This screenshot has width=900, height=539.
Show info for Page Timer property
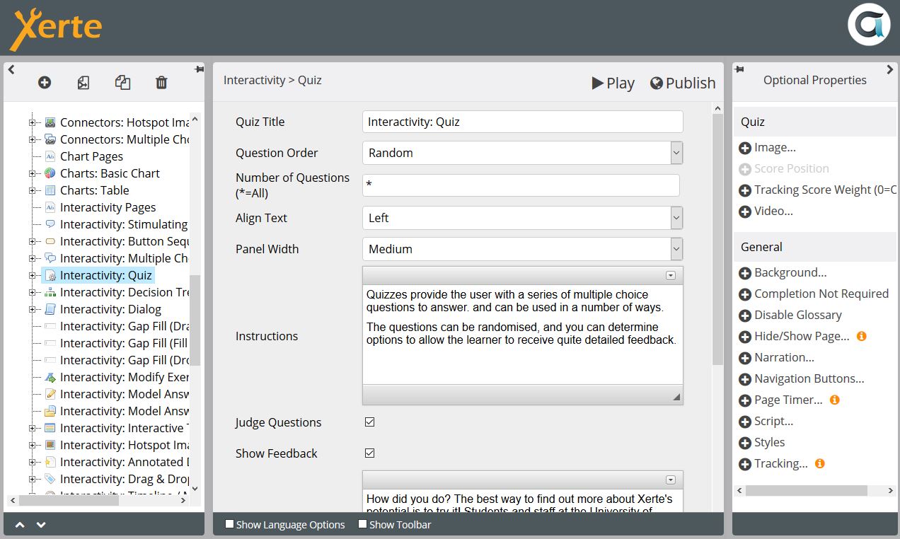pyautogui.click(x=835, y=400)
